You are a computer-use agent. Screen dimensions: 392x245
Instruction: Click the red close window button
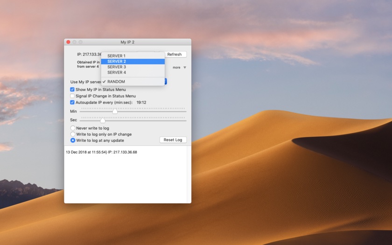coord(68,42)
